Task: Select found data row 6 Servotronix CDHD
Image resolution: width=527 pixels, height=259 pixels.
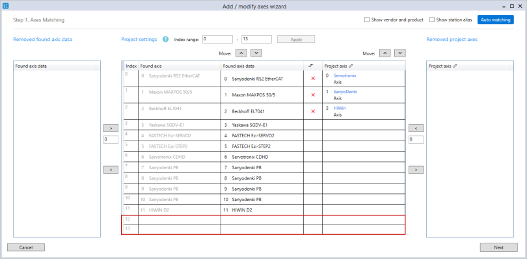Action: click(262, 157)
